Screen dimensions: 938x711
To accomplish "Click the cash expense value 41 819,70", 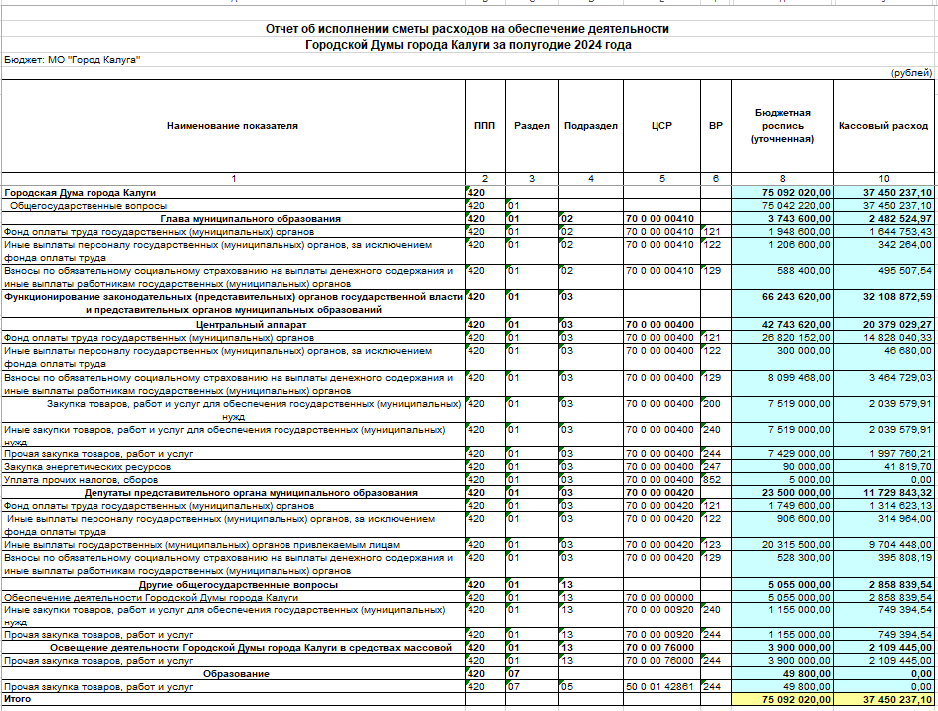I will point(903,465).
